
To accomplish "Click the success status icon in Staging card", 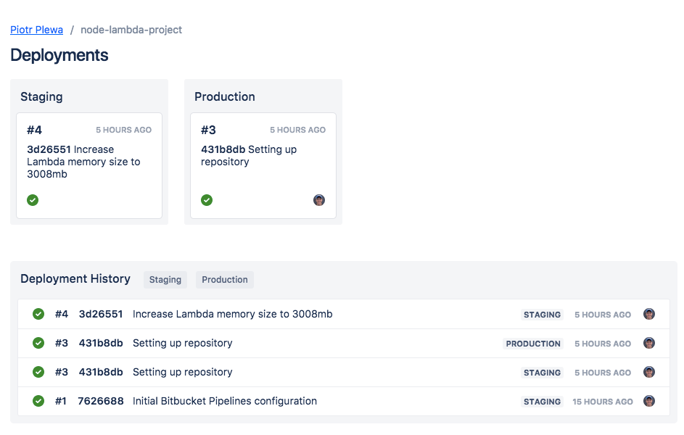I will (x=33, y=200).
